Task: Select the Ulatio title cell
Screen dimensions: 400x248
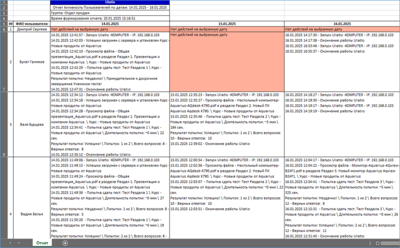Action: point(109,2)
